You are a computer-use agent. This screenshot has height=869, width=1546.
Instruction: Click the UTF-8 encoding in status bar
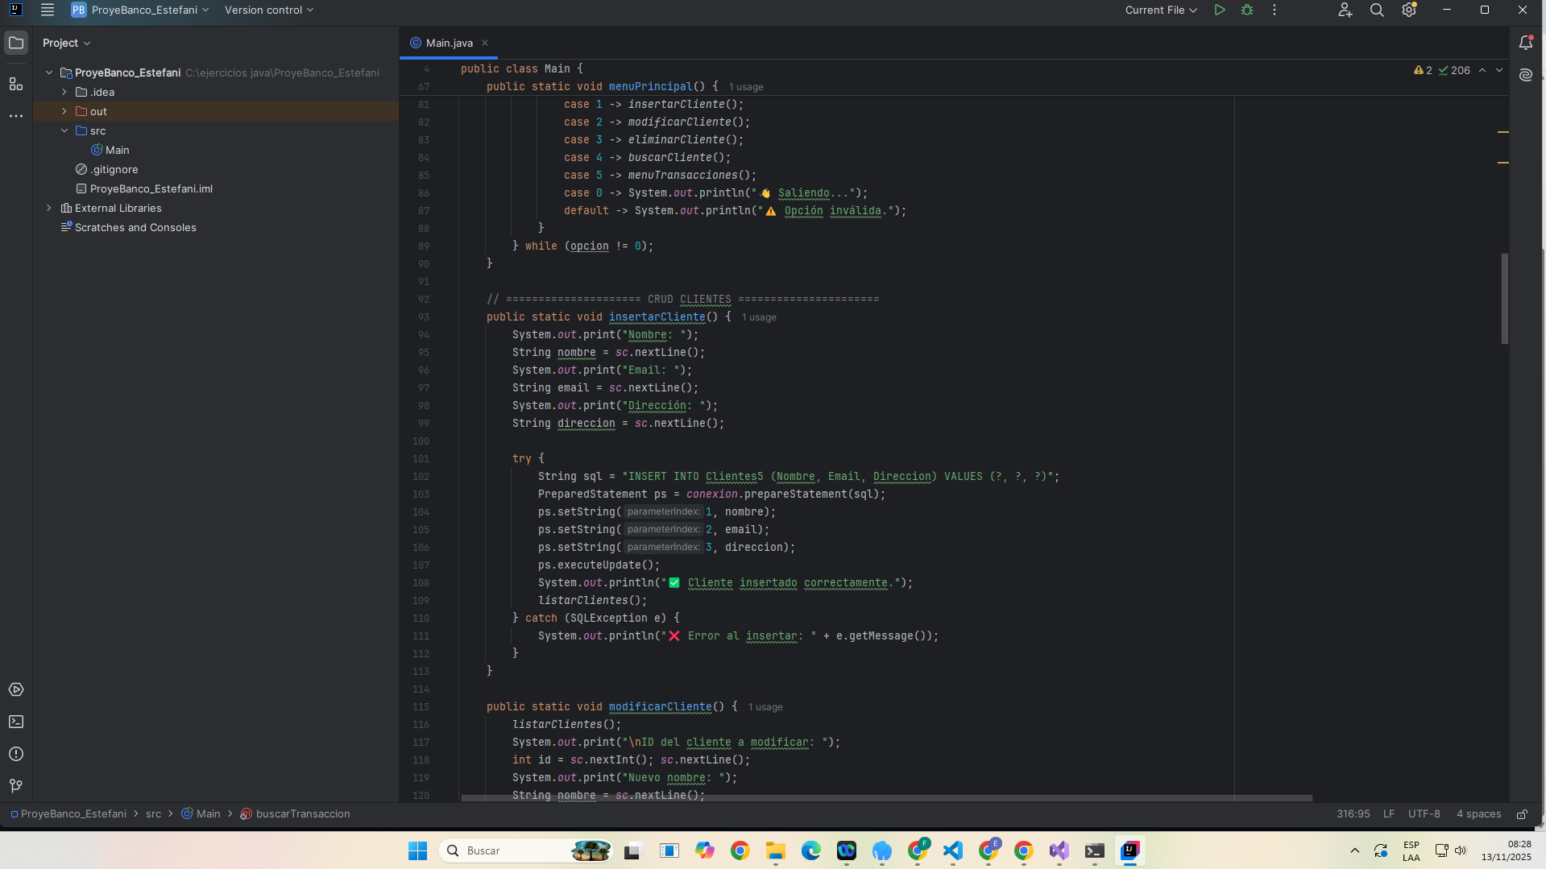tap(1424, 814)
